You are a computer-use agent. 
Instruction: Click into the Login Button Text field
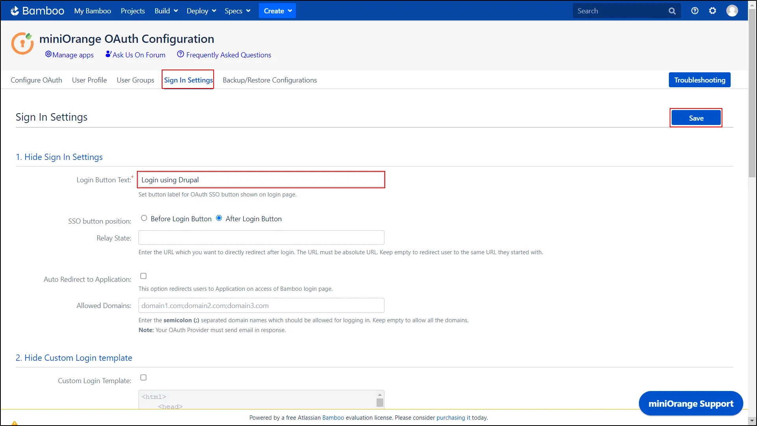pos(261,180)
